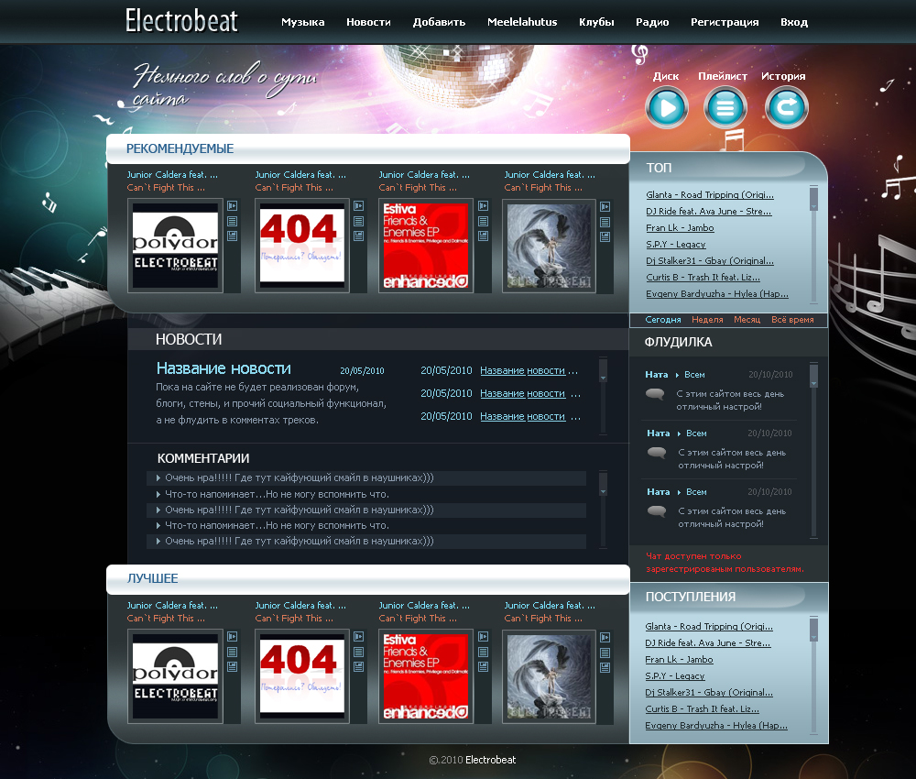Image resolution: width=916 pixels, height=779 pixels.
Task: Open the Estiva album thumbnail in Лучшее
Action: click(x=425, y=675)
